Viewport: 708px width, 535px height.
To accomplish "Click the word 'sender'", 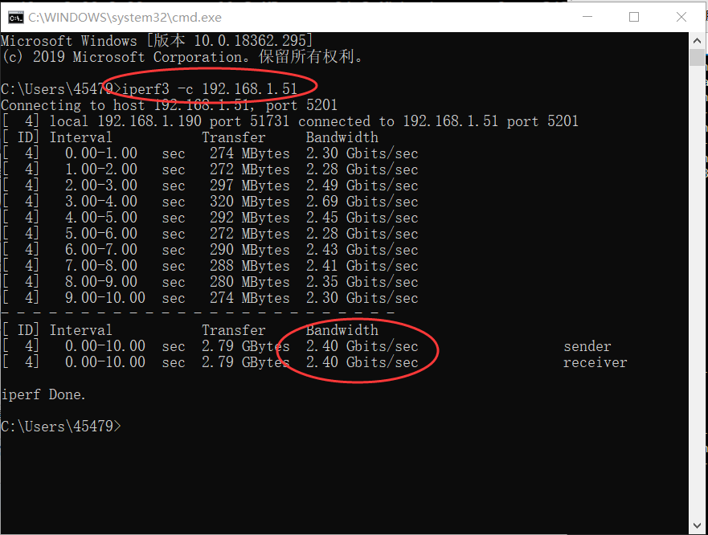I will [587, 347].
